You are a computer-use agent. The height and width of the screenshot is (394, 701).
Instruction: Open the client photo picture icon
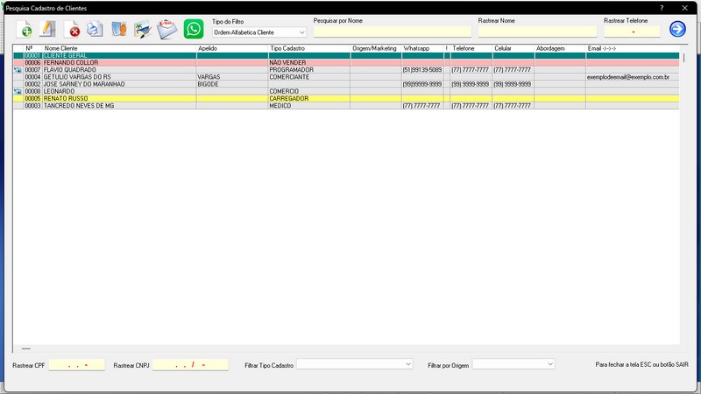pos(143,30)
